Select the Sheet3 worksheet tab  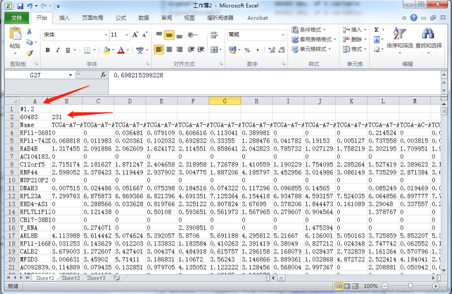(x=96, y=278)
